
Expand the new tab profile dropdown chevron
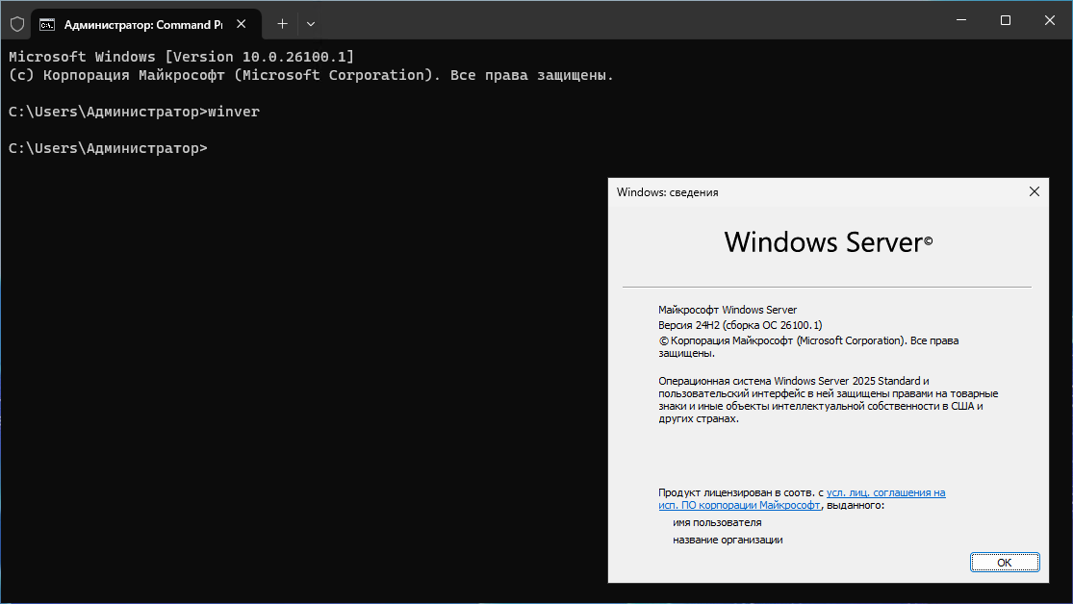[311, 24]
